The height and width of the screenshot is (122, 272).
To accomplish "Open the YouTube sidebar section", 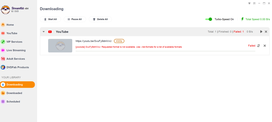I will 12,33.
